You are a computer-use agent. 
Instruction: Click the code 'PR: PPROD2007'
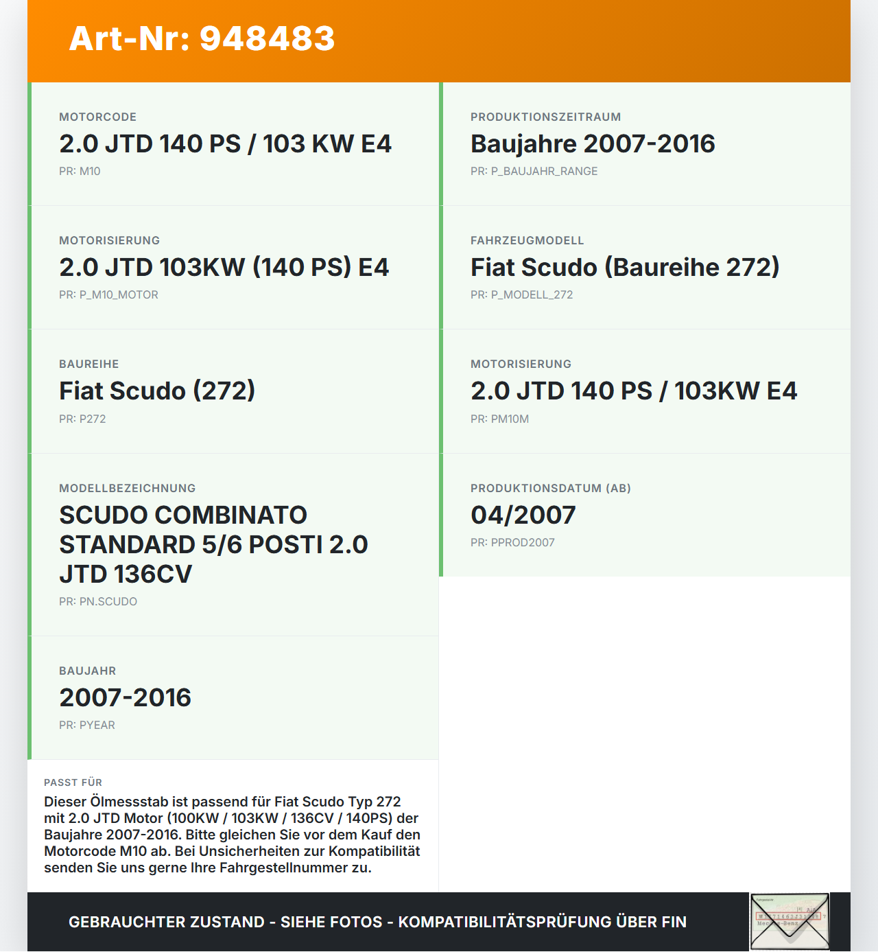pyautogui.click(x=512, y=543)
